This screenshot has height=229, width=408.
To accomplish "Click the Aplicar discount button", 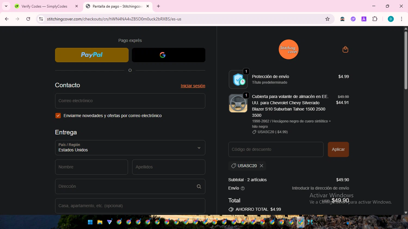I will (338, 149).
